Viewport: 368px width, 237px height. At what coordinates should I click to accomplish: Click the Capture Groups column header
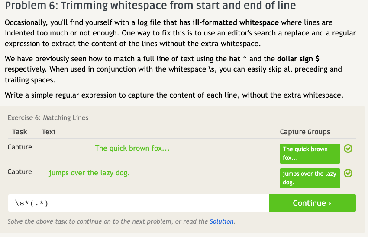tap(305, 132)
